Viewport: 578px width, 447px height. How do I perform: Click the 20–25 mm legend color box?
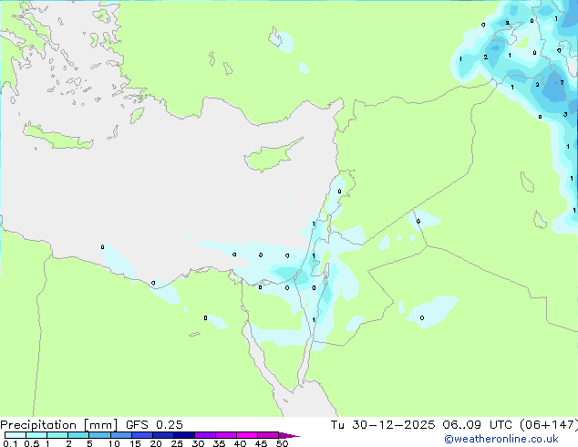(x=163, y=435)
